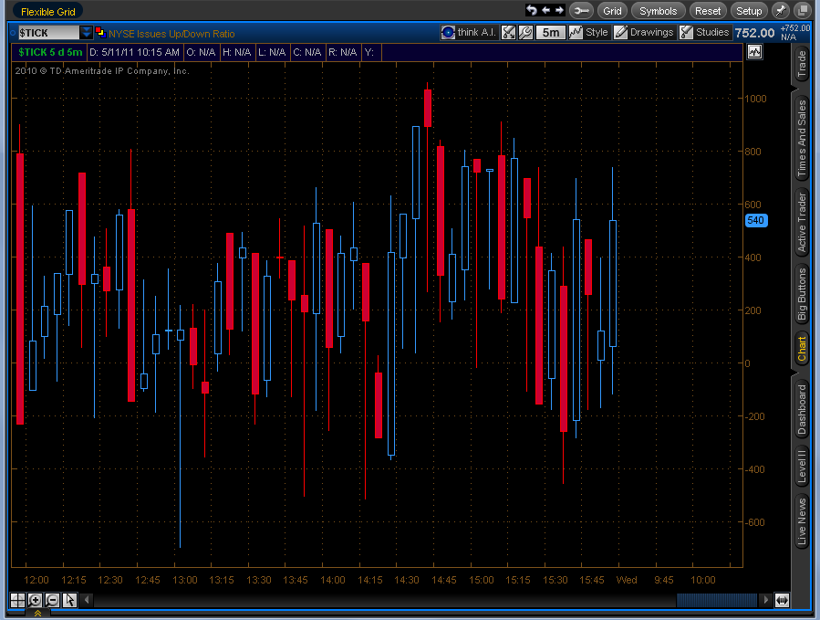Viewport: 820px width, 620px height.
Task: Switch to the Level II tab
Action: pyautogui.click(x=802, y=465)
